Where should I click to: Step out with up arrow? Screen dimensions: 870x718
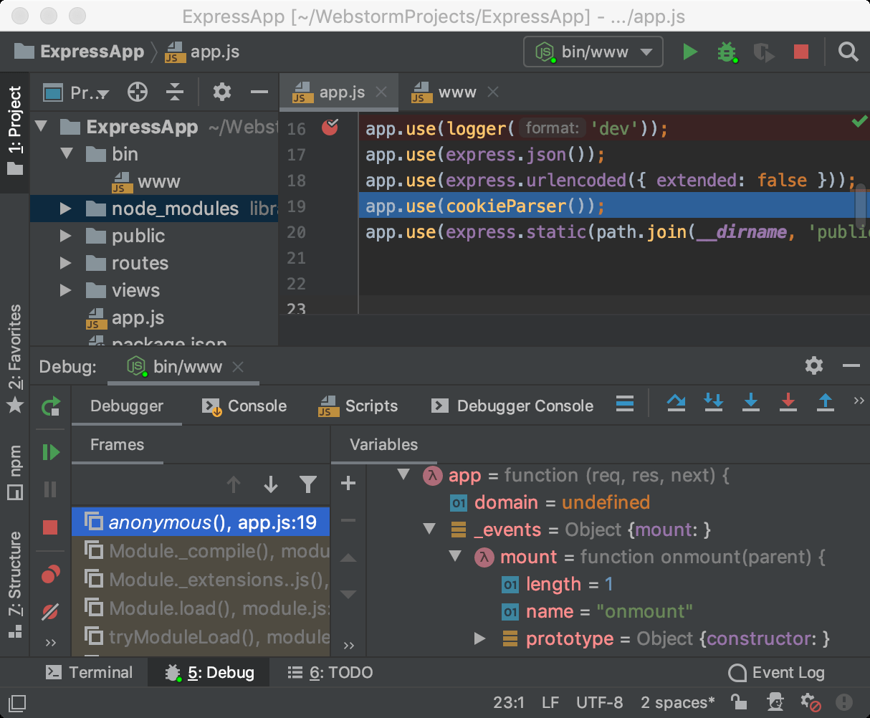pos(826,403)
